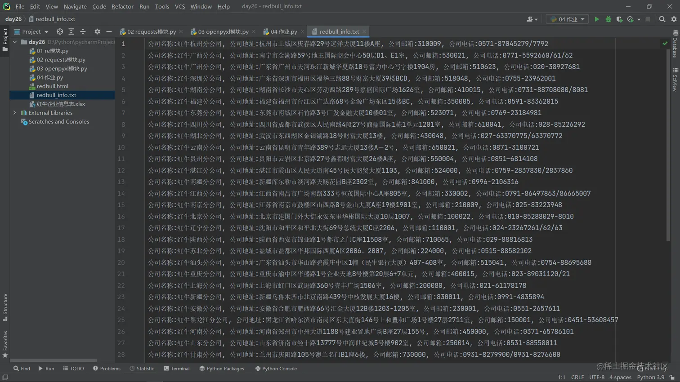The height and width of the screenshot is (382, 680).
Task: Change indent setting 4 spaces
Action: pos(620,378)
